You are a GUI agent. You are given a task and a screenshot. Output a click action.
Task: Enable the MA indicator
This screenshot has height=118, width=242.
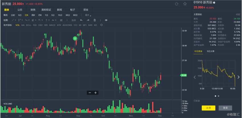point(23,25)
